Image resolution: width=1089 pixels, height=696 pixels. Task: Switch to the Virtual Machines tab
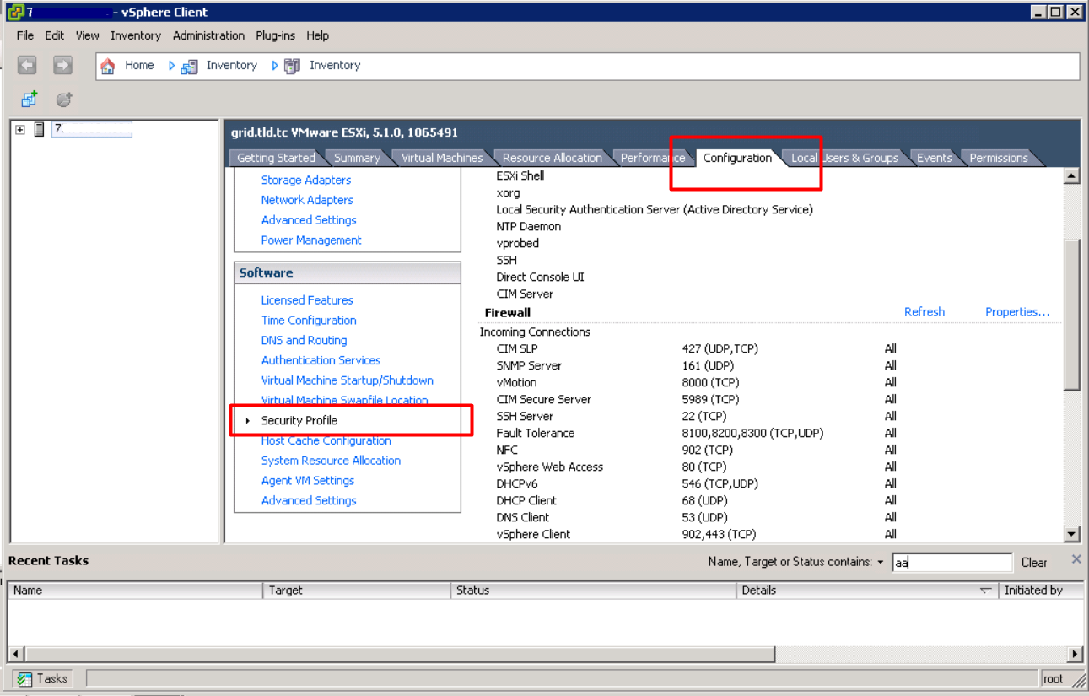[x=442, y=158]
